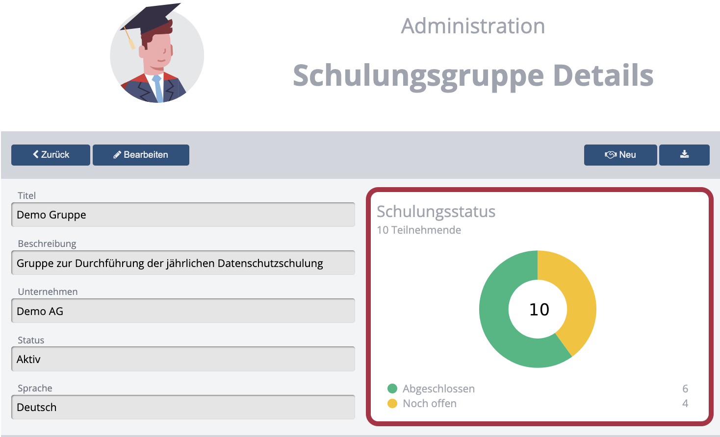Click the graduate avatar logo
Image resolution: width=720 pixels, height=437 pixels.
[156, 55]
